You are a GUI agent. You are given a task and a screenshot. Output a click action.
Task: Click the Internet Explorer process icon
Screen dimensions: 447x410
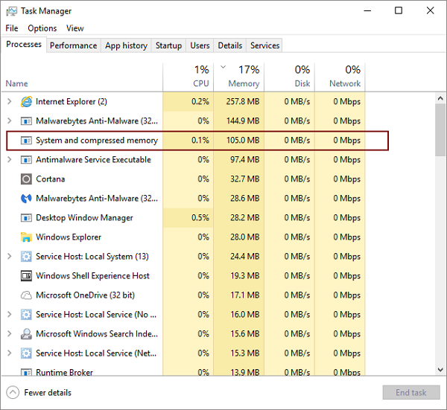(x=26, y=102)
